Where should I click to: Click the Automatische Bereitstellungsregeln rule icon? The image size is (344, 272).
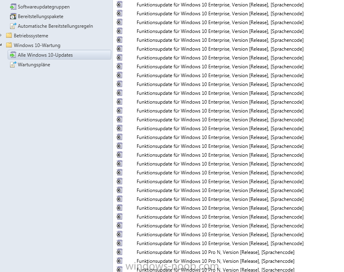tap(13, 26)
